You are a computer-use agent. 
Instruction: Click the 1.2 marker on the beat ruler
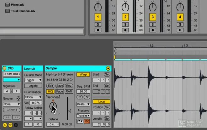pyautogui.click(x=151, y=46)
